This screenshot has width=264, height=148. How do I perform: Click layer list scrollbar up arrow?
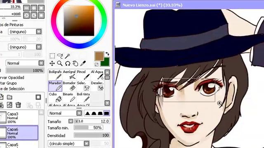point(41,112)
